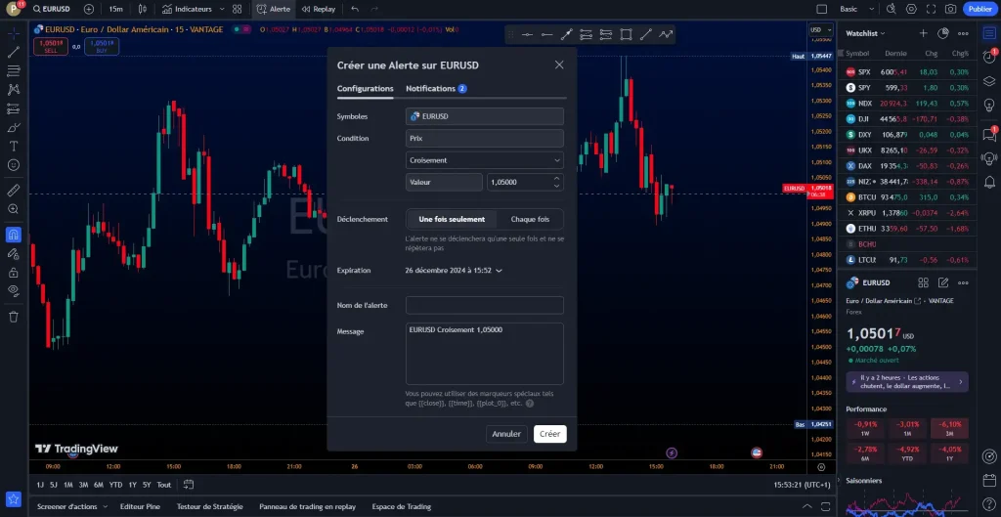Open the help center question icon
The image size is (1001, 517).
pos(989,502)
